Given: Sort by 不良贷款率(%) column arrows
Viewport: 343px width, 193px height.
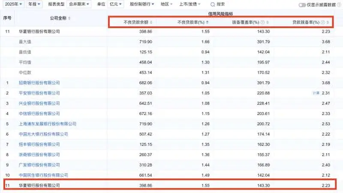Looking at the screenshot, I should [207, 22].
